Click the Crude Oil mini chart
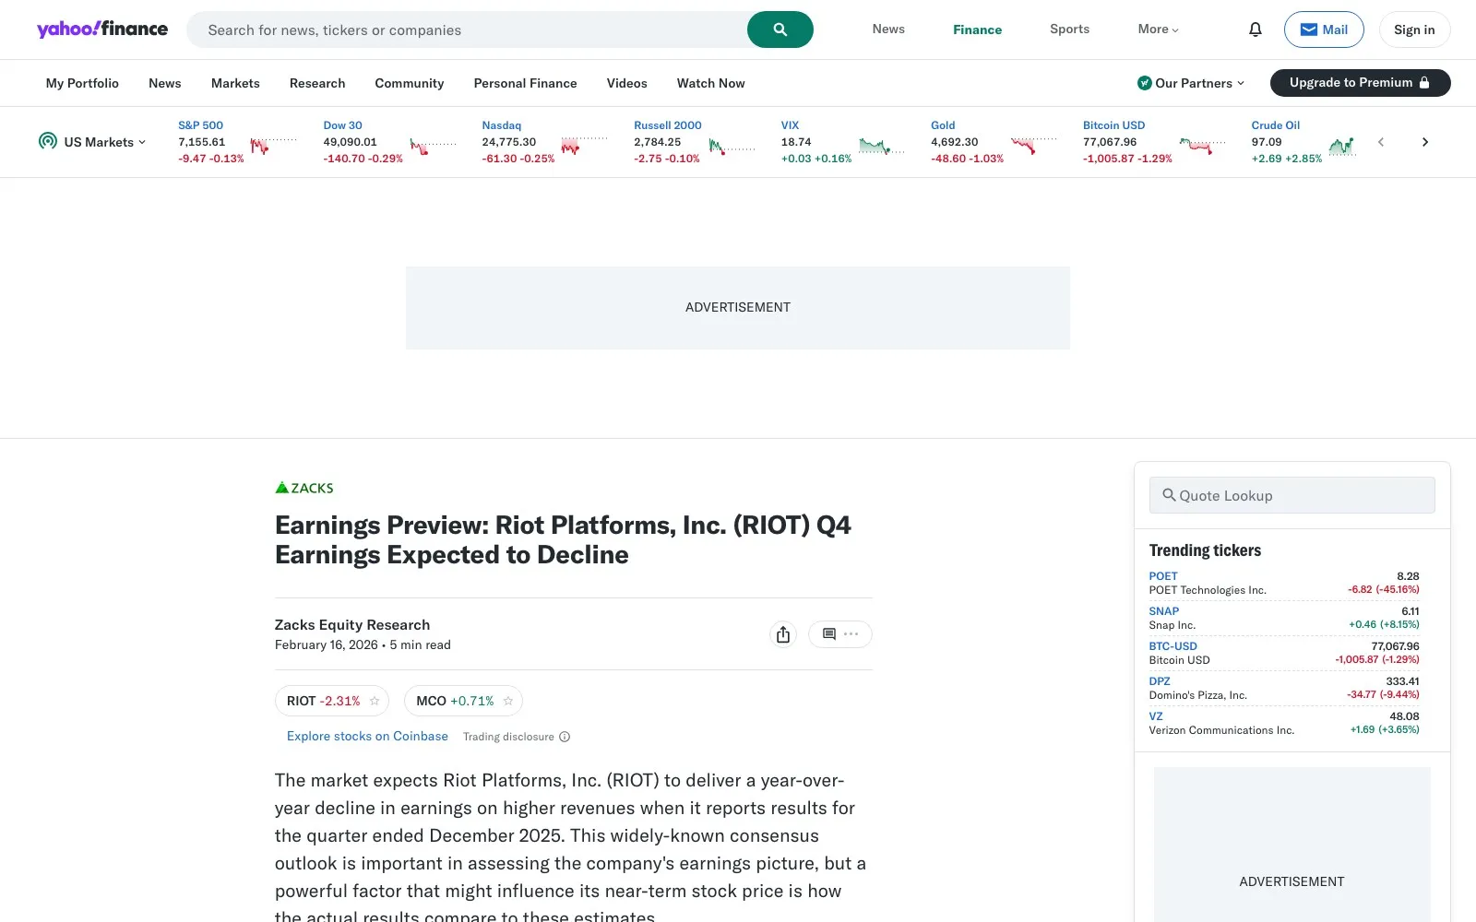This screenshot has height=922, width=1476. tap(1342, 146)
